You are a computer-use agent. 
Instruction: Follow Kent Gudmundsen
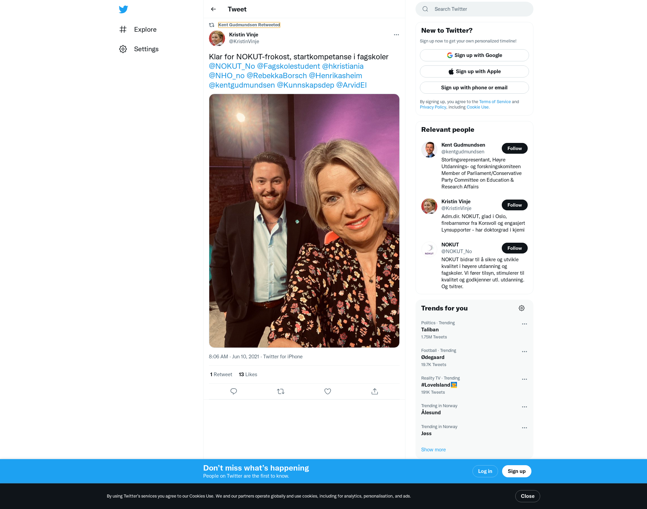pos(514,148)
